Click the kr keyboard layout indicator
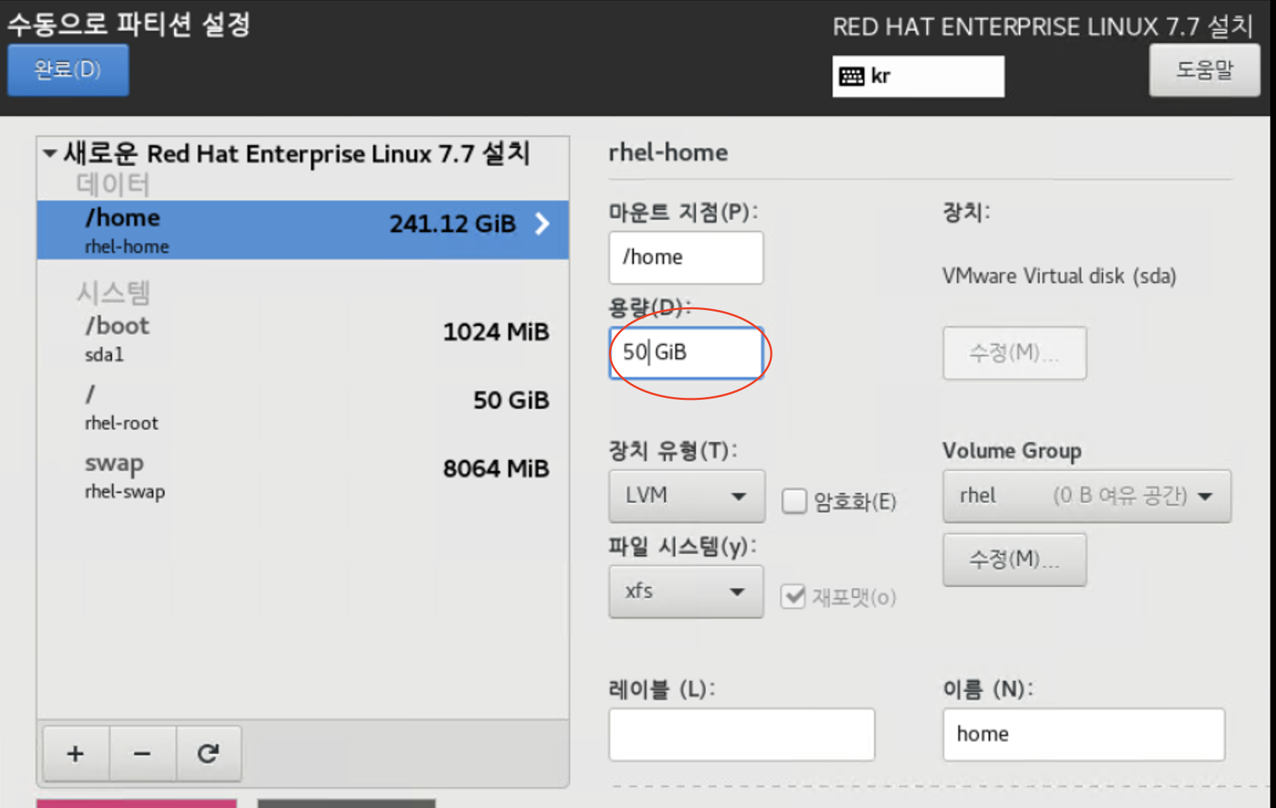Image resolution: width=1276 pixels, height=808 pixels. click(x=918, y=76)
